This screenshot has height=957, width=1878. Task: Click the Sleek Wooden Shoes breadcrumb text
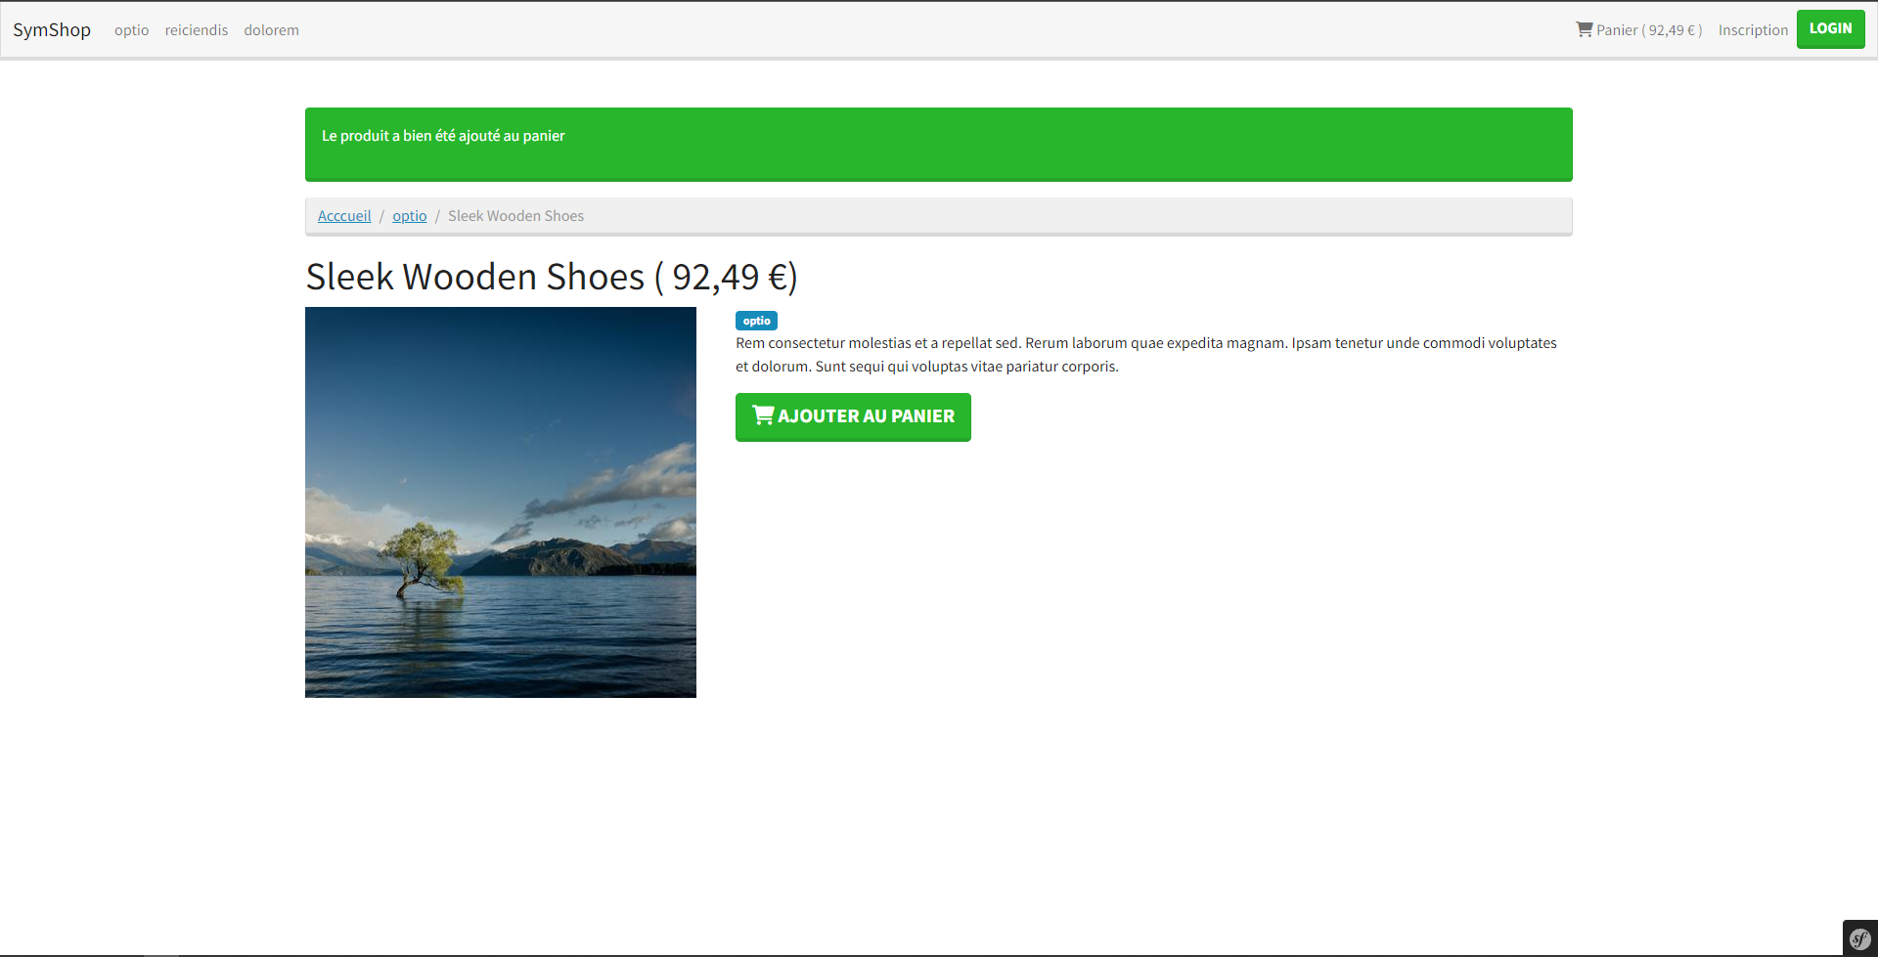point(515,216)
